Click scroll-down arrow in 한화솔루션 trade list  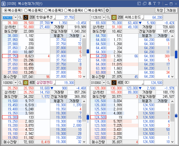(84, 77)
